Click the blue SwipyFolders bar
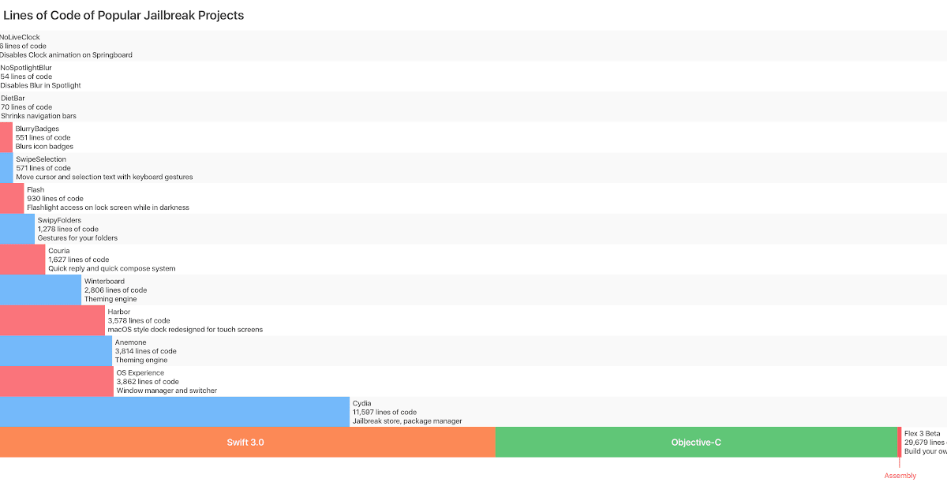947x497 pixels. pyautogui.click(x=17, y=229)
